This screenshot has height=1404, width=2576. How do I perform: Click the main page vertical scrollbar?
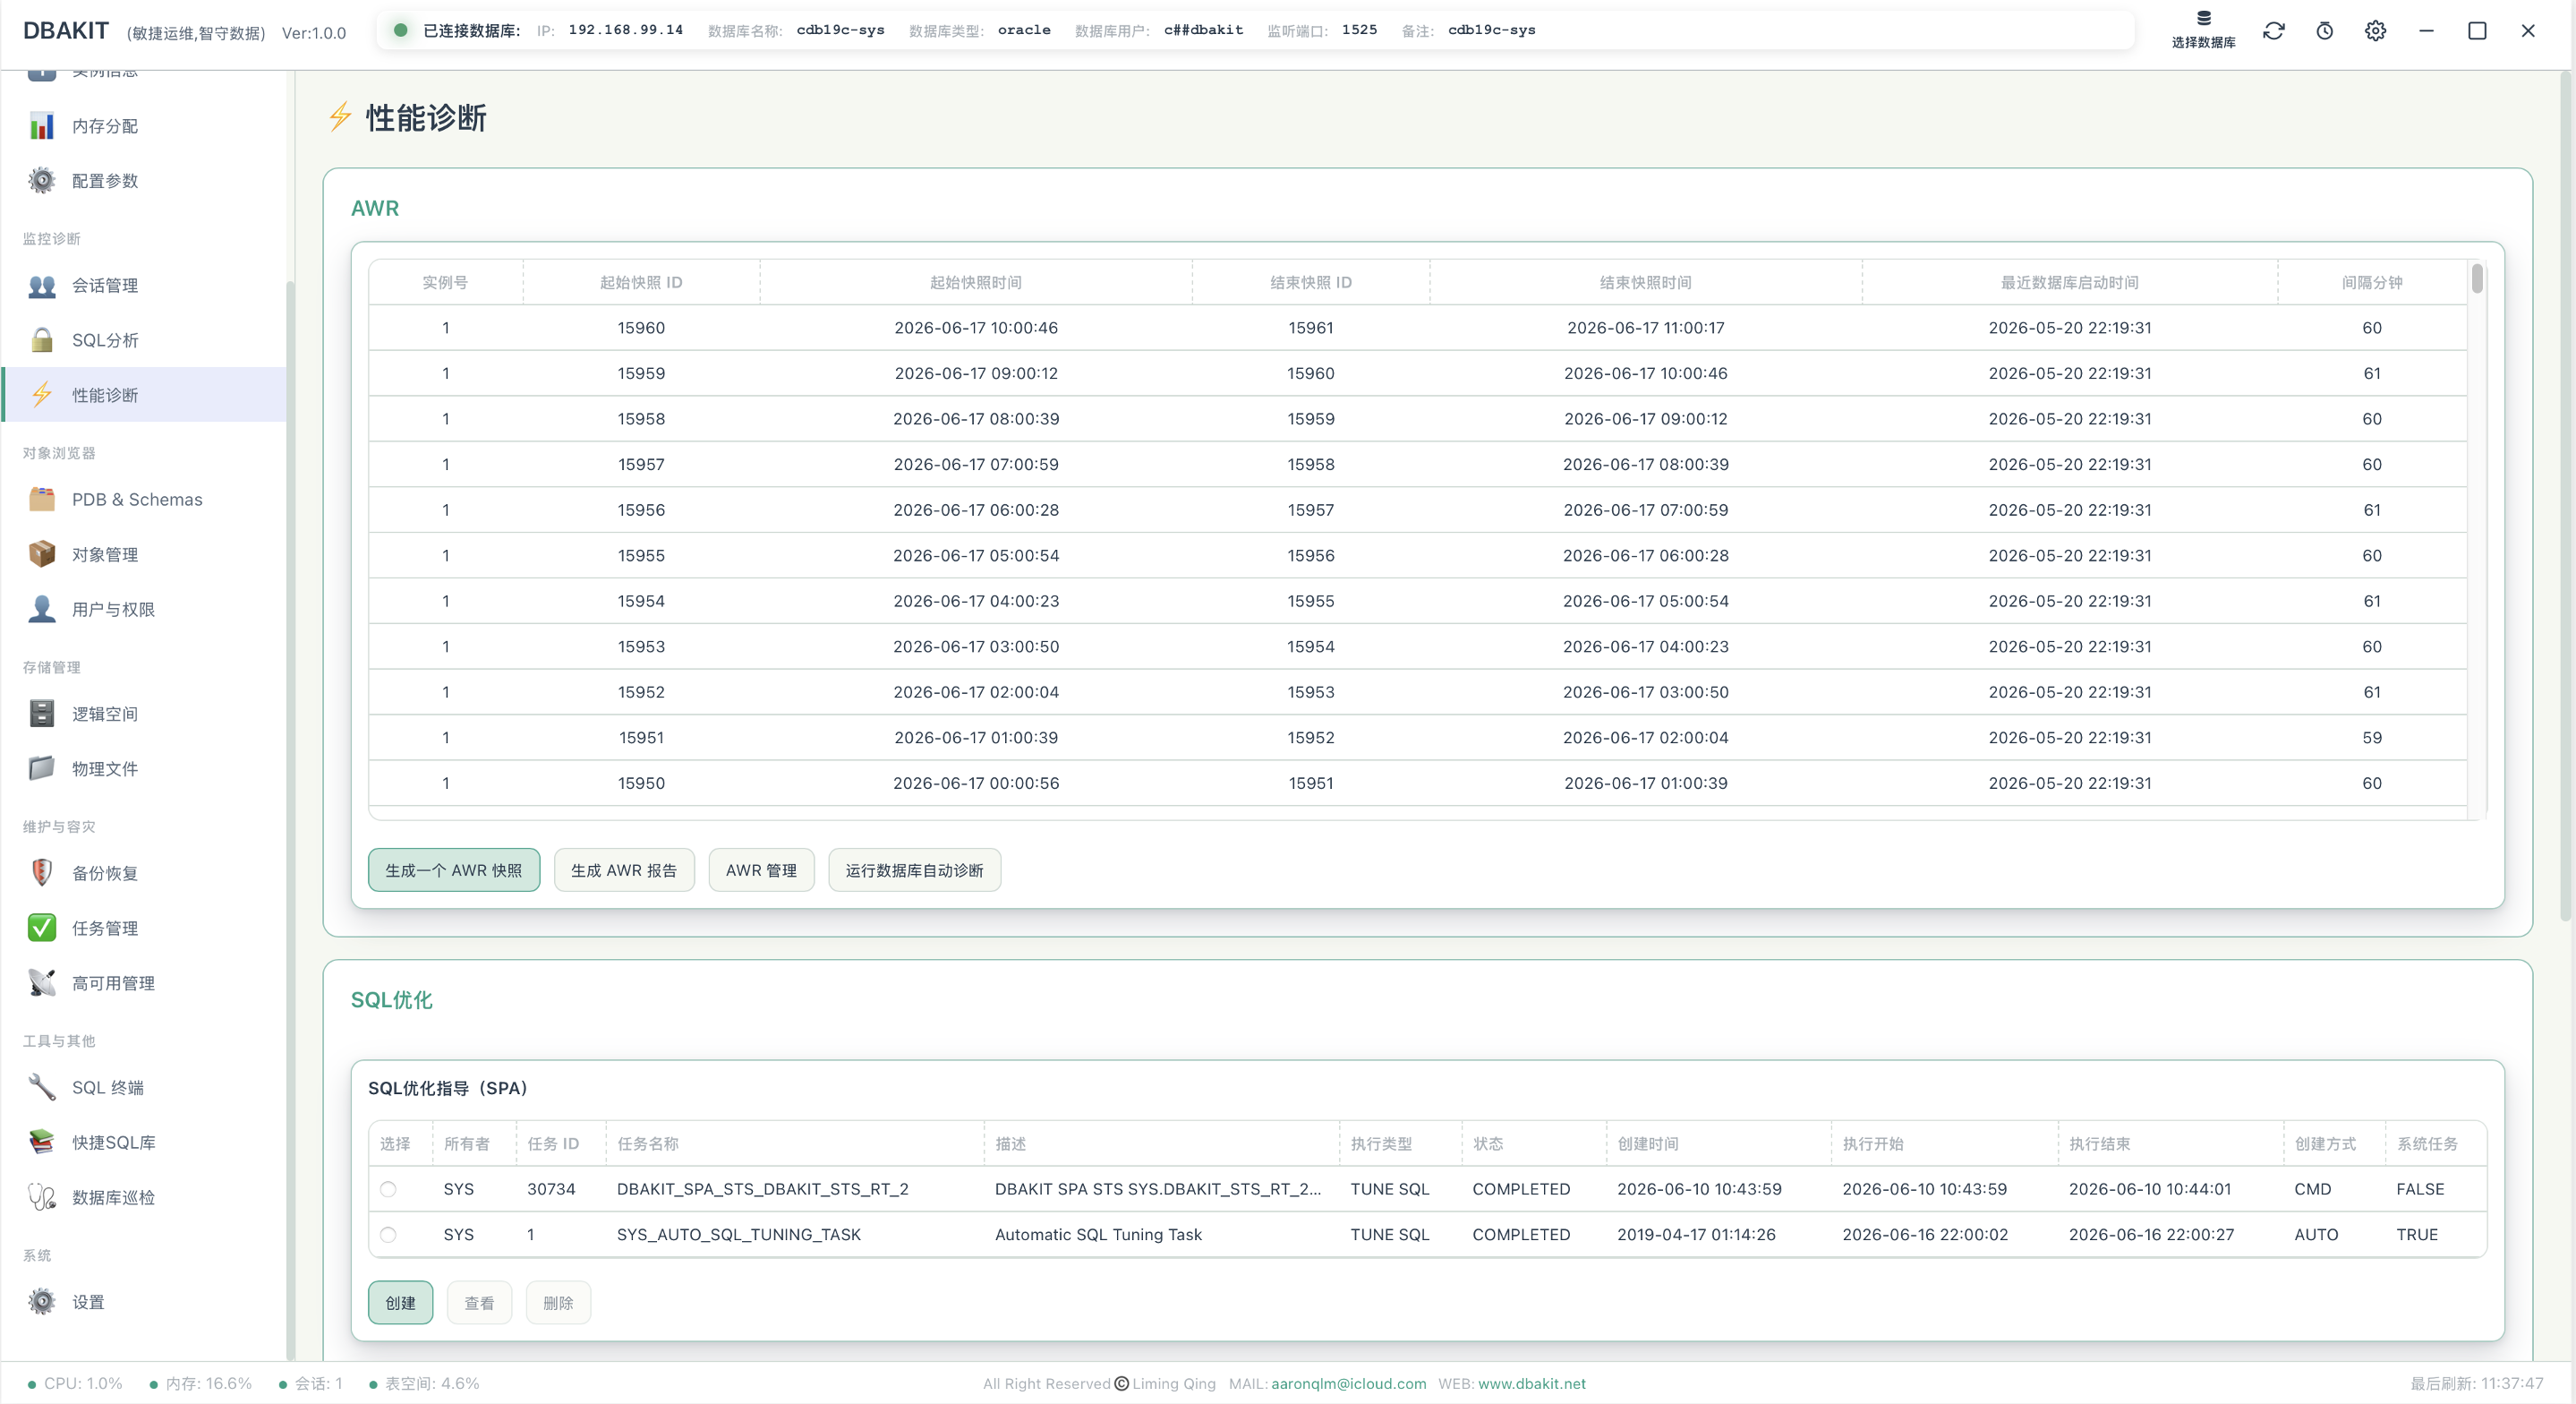[x=2566, y=495]
